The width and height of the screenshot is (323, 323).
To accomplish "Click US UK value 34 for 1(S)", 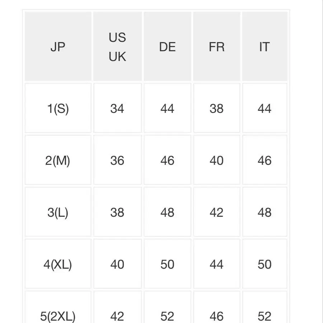I will [x=117, y=108].
